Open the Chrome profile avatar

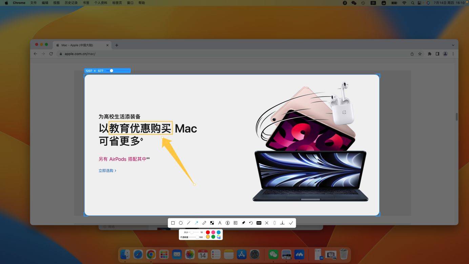tap(445, 54)
